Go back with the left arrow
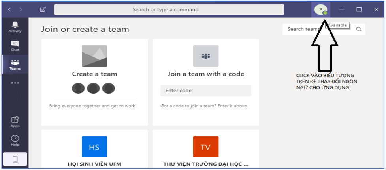The height and width of the screenshot is (170, 386). (9, 10)
